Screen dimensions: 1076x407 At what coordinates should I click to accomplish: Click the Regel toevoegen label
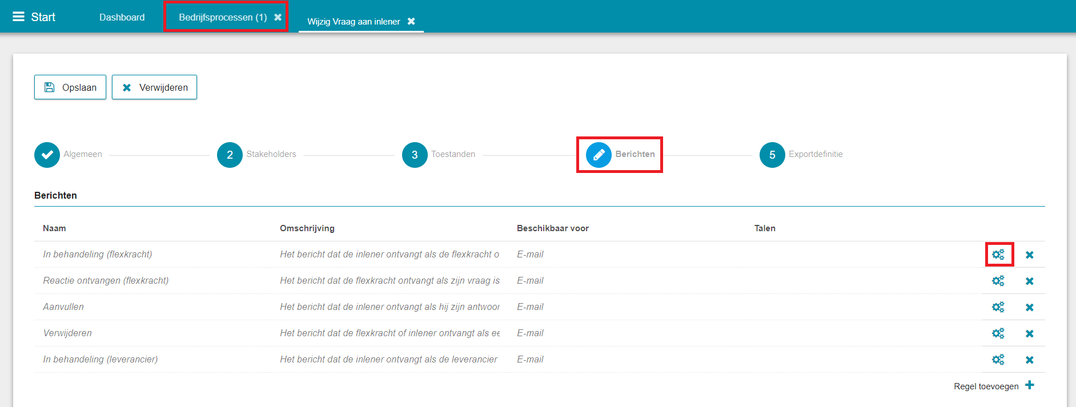(x=986, y=386)
